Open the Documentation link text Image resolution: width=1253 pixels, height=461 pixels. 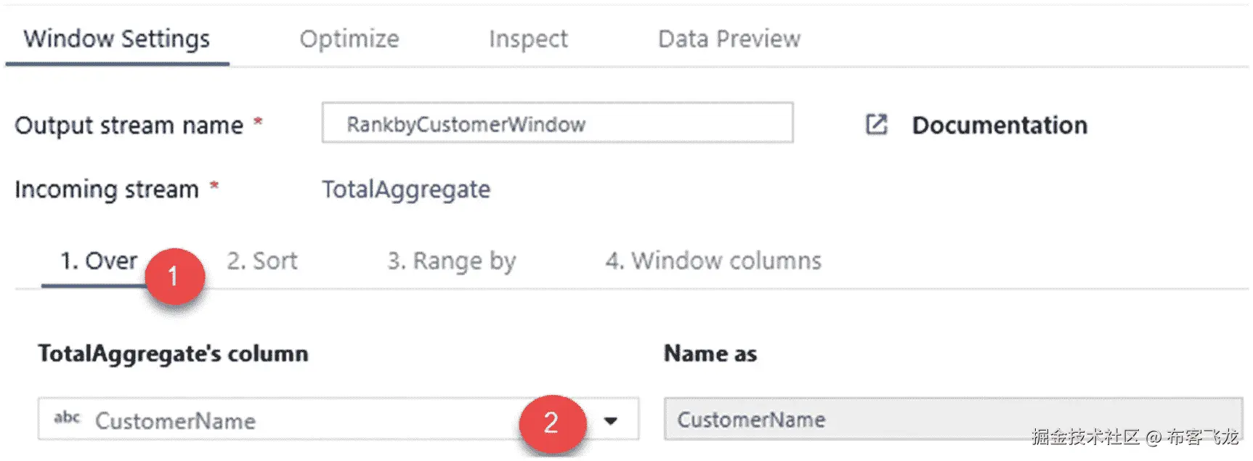click(x=999, y=125)
